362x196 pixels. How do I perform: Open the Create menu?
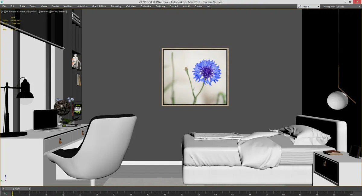[x=55, y=6]
